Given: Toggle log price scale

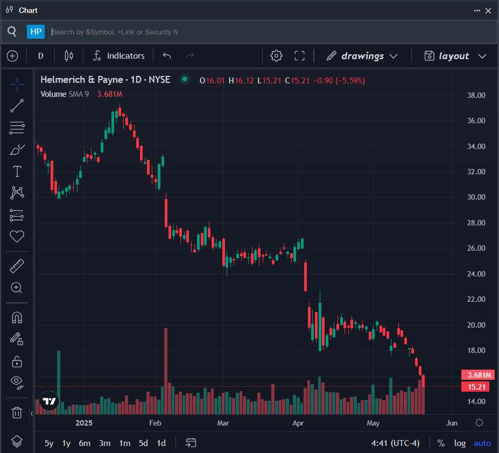Looking at the screenshot, I should point(460,443).
